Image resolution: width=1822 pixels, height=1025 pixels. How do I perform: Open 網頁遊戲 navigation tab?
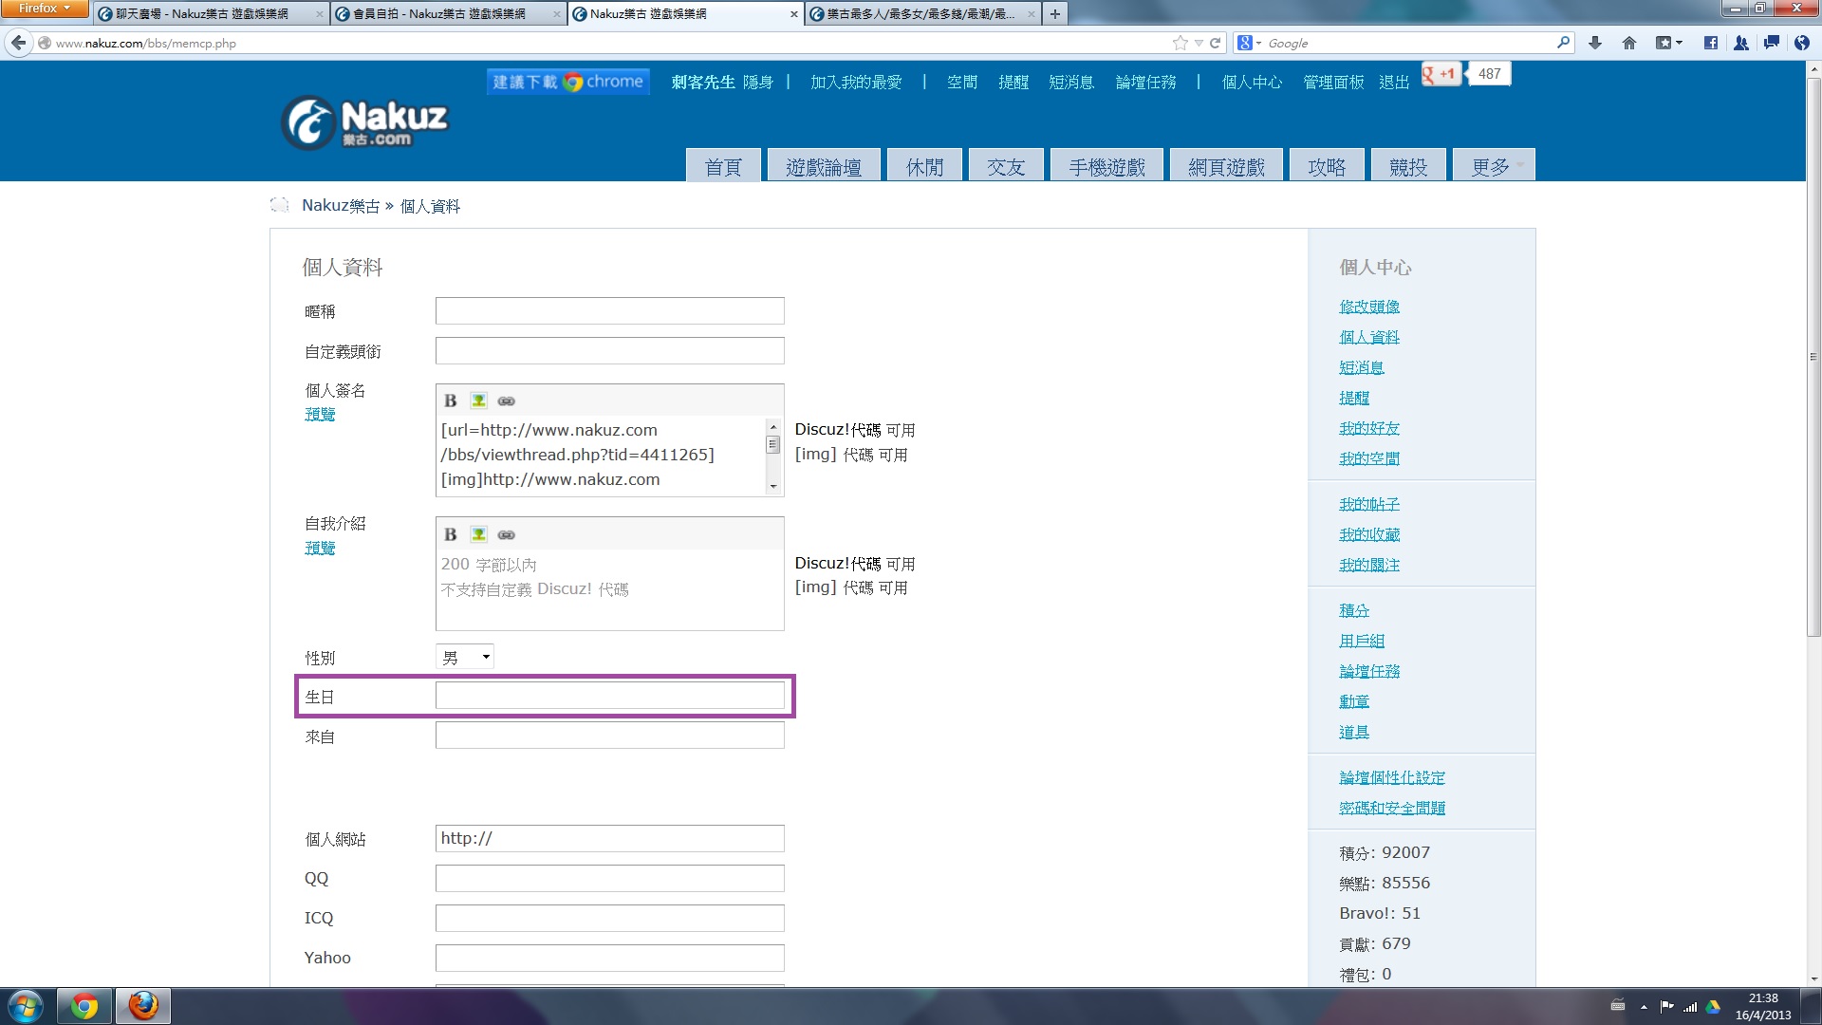(x=1227, y=165)
